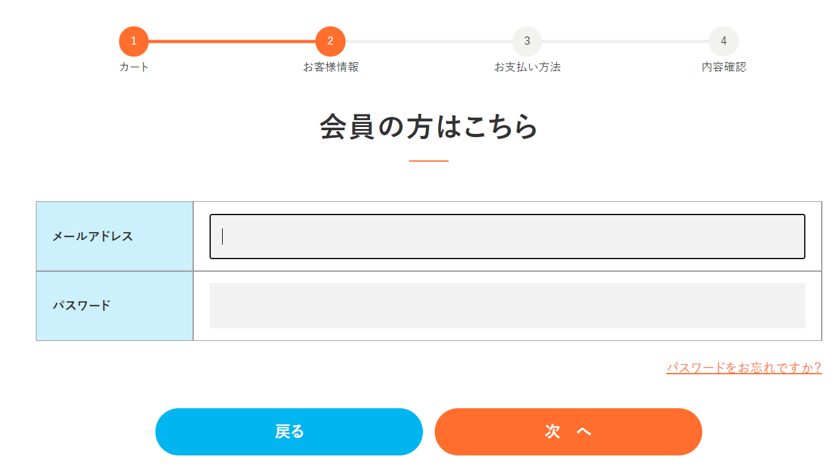
Task: Click step 4 circle for 内容確認
Action: (x=722, y=41)
